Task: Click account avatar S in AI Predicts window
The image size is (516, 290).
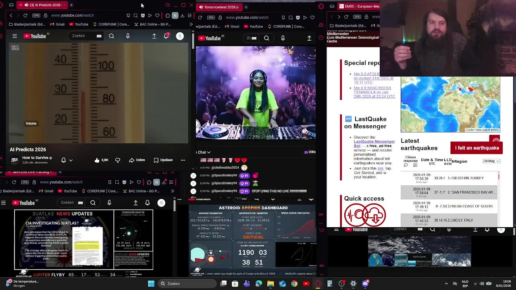Action: tap(180, 36)
